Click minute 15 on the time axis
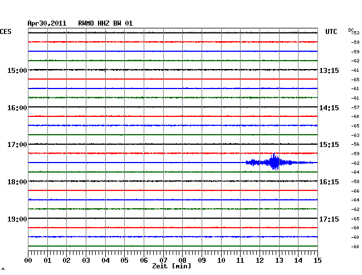Image resolution: width=362 pixels, height=275 pixels. coord(317,260)
